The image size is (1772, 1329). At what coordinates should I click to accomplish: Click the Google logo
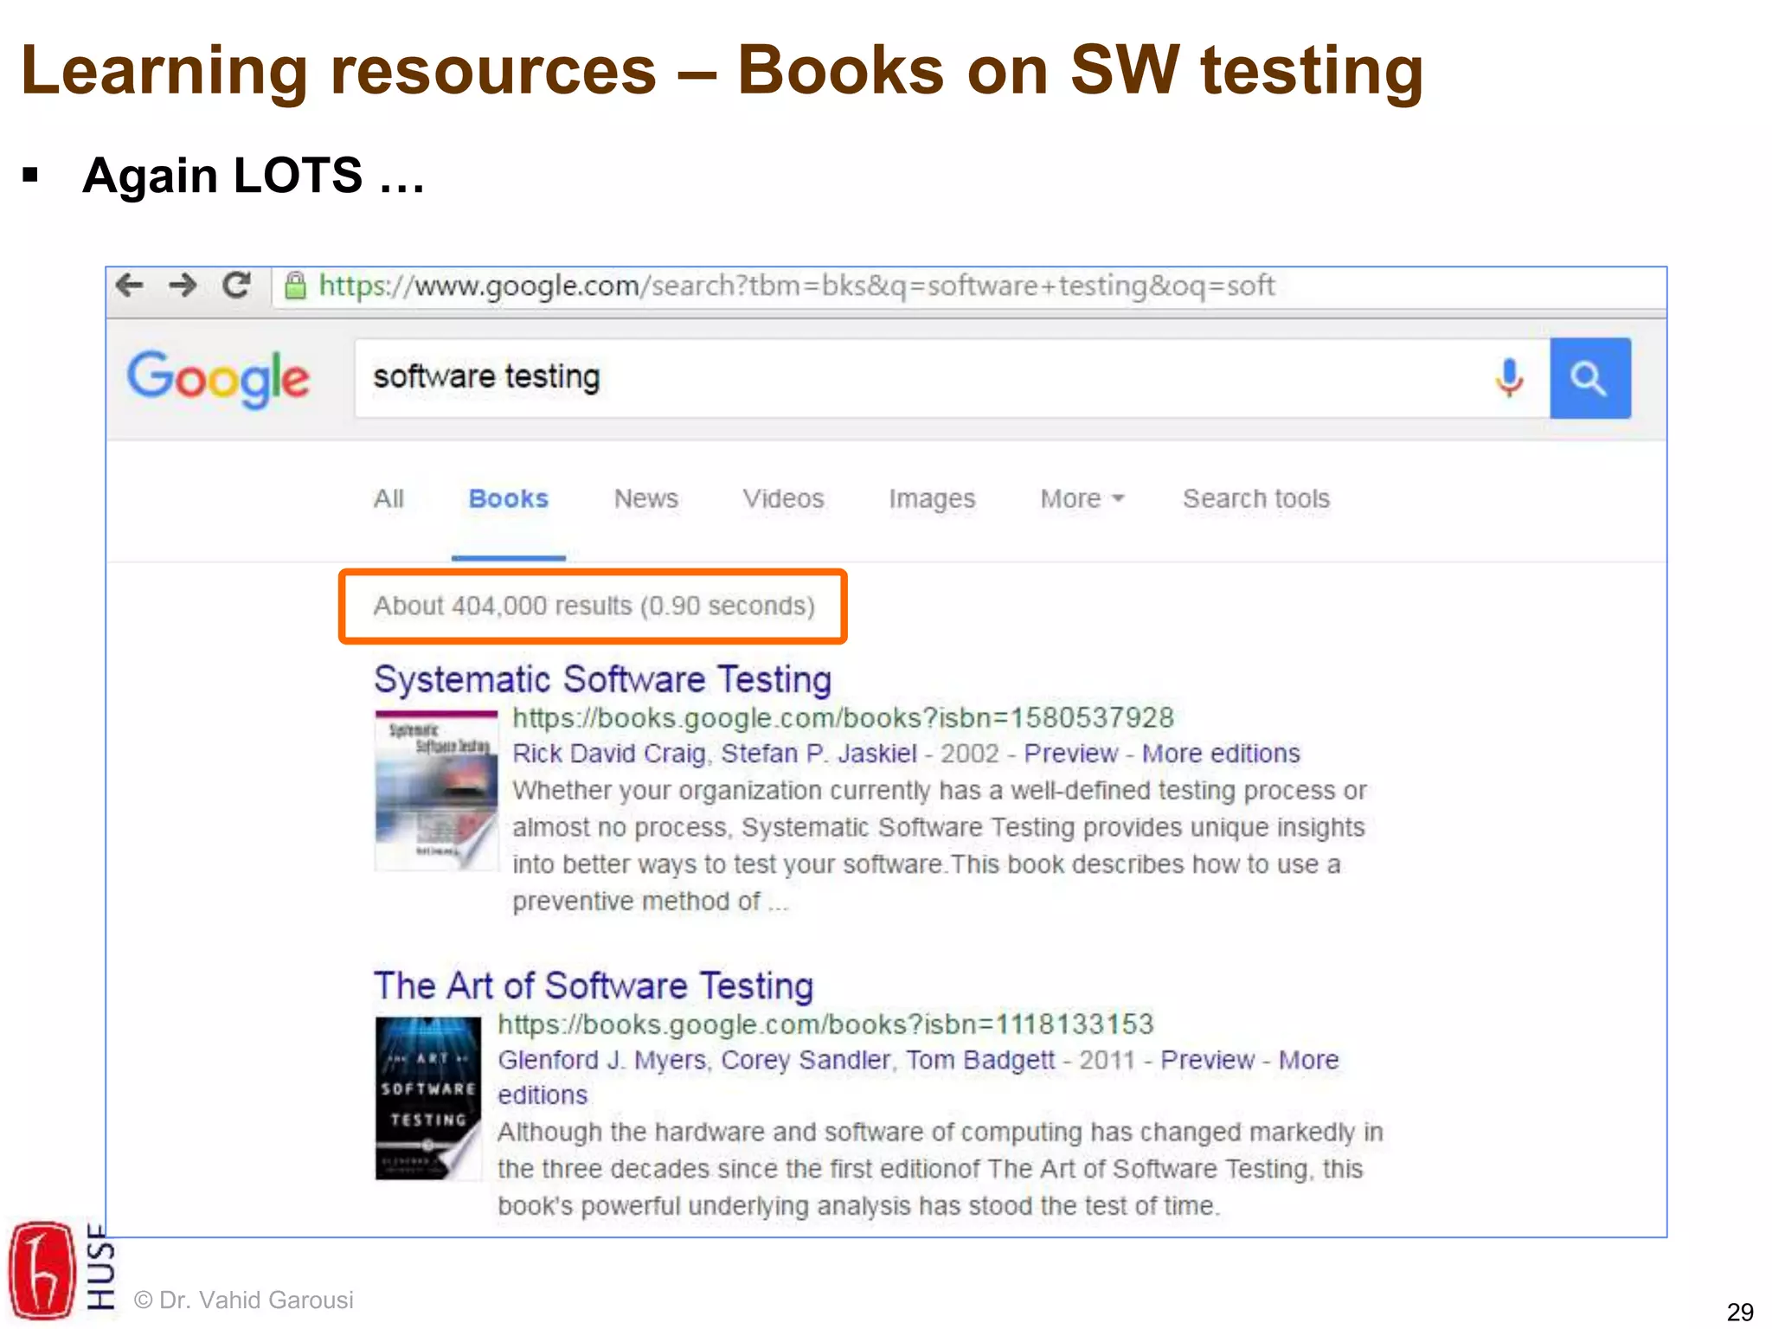[218, 378]
